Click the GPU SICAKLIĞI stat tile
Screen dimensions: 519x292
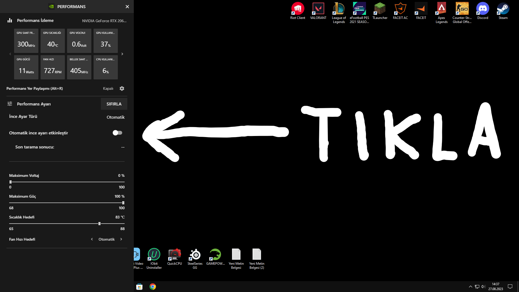point(53,41)
